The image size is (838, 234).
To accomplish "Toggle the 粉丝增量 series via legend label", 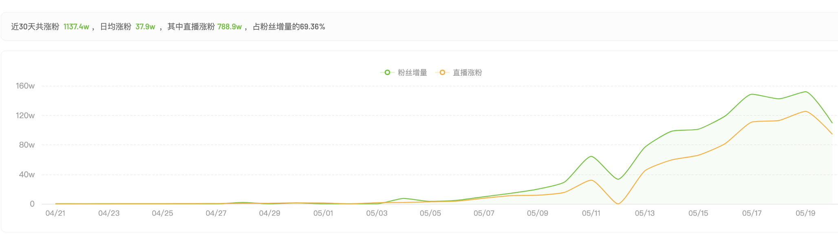I will [412, 73].
